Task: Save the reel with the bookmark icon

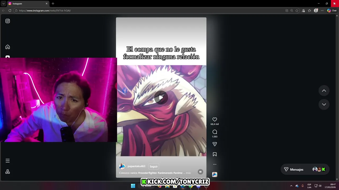Action: 215,154
